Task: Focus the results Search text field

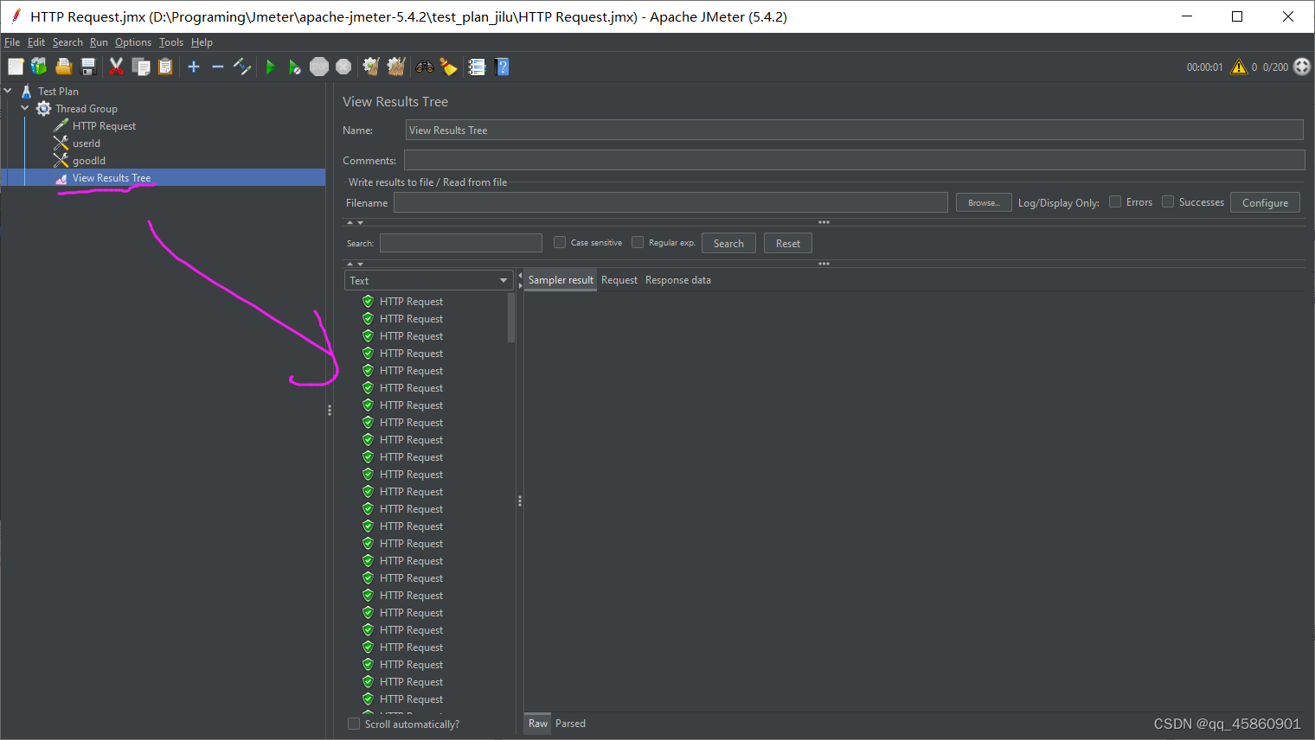Action: point(460,243)
